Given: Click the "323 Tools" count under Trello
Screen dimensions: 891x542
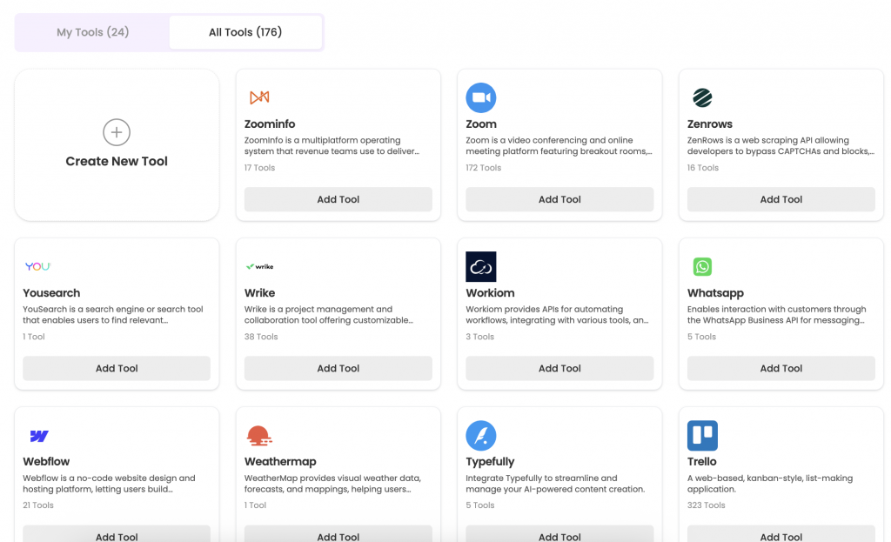Looking at the screenshot, I should click(707, 505).
